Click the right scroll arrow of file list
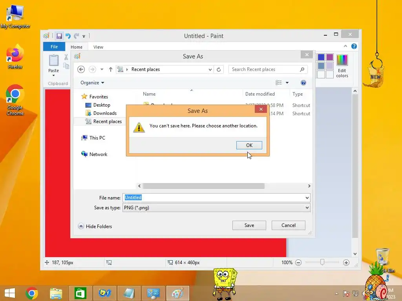 (x=309, y=186)
